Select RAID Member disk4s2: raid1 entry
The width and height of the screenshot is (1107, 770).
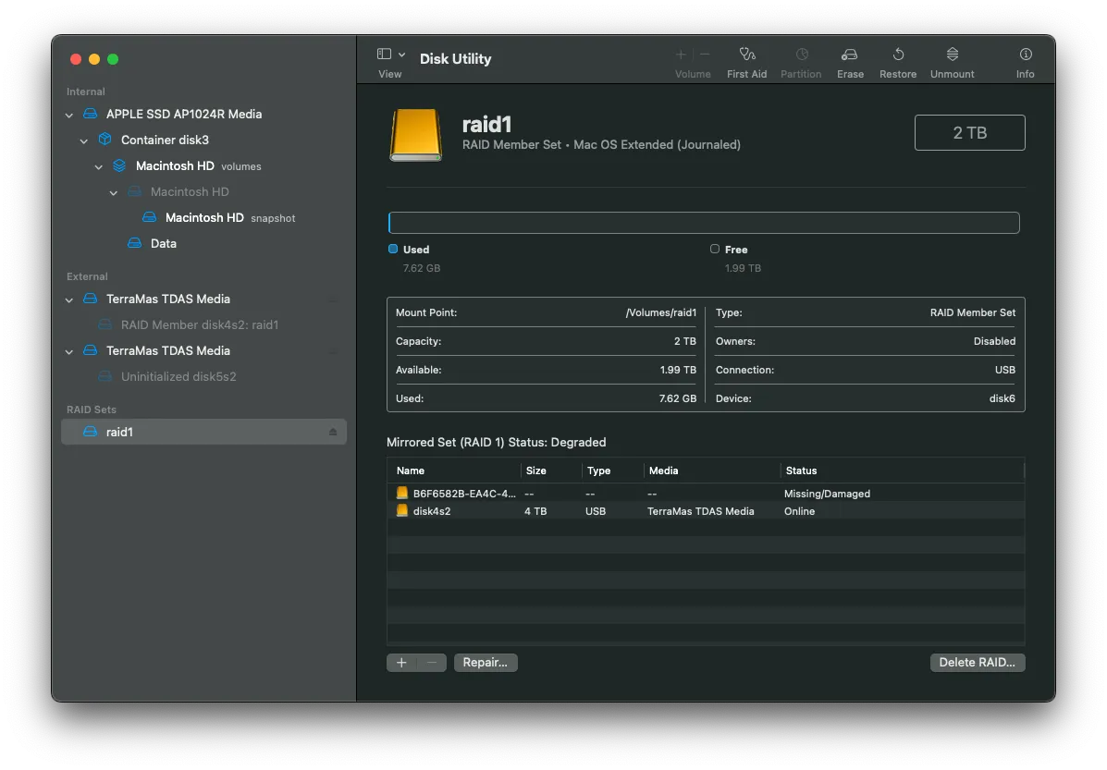pos(199,325)
